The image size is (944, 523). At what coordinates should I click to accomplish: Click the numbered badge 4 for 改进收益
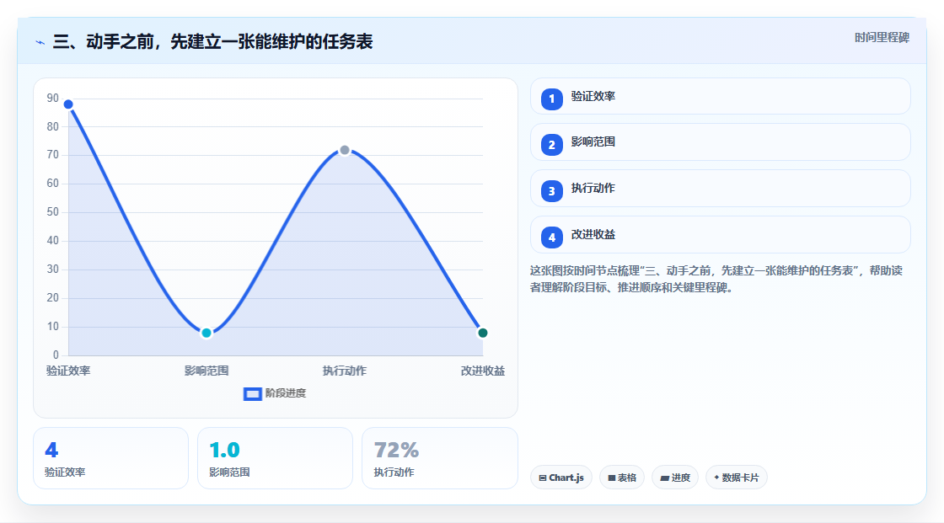pyautogui.click(x=551, y=237)
